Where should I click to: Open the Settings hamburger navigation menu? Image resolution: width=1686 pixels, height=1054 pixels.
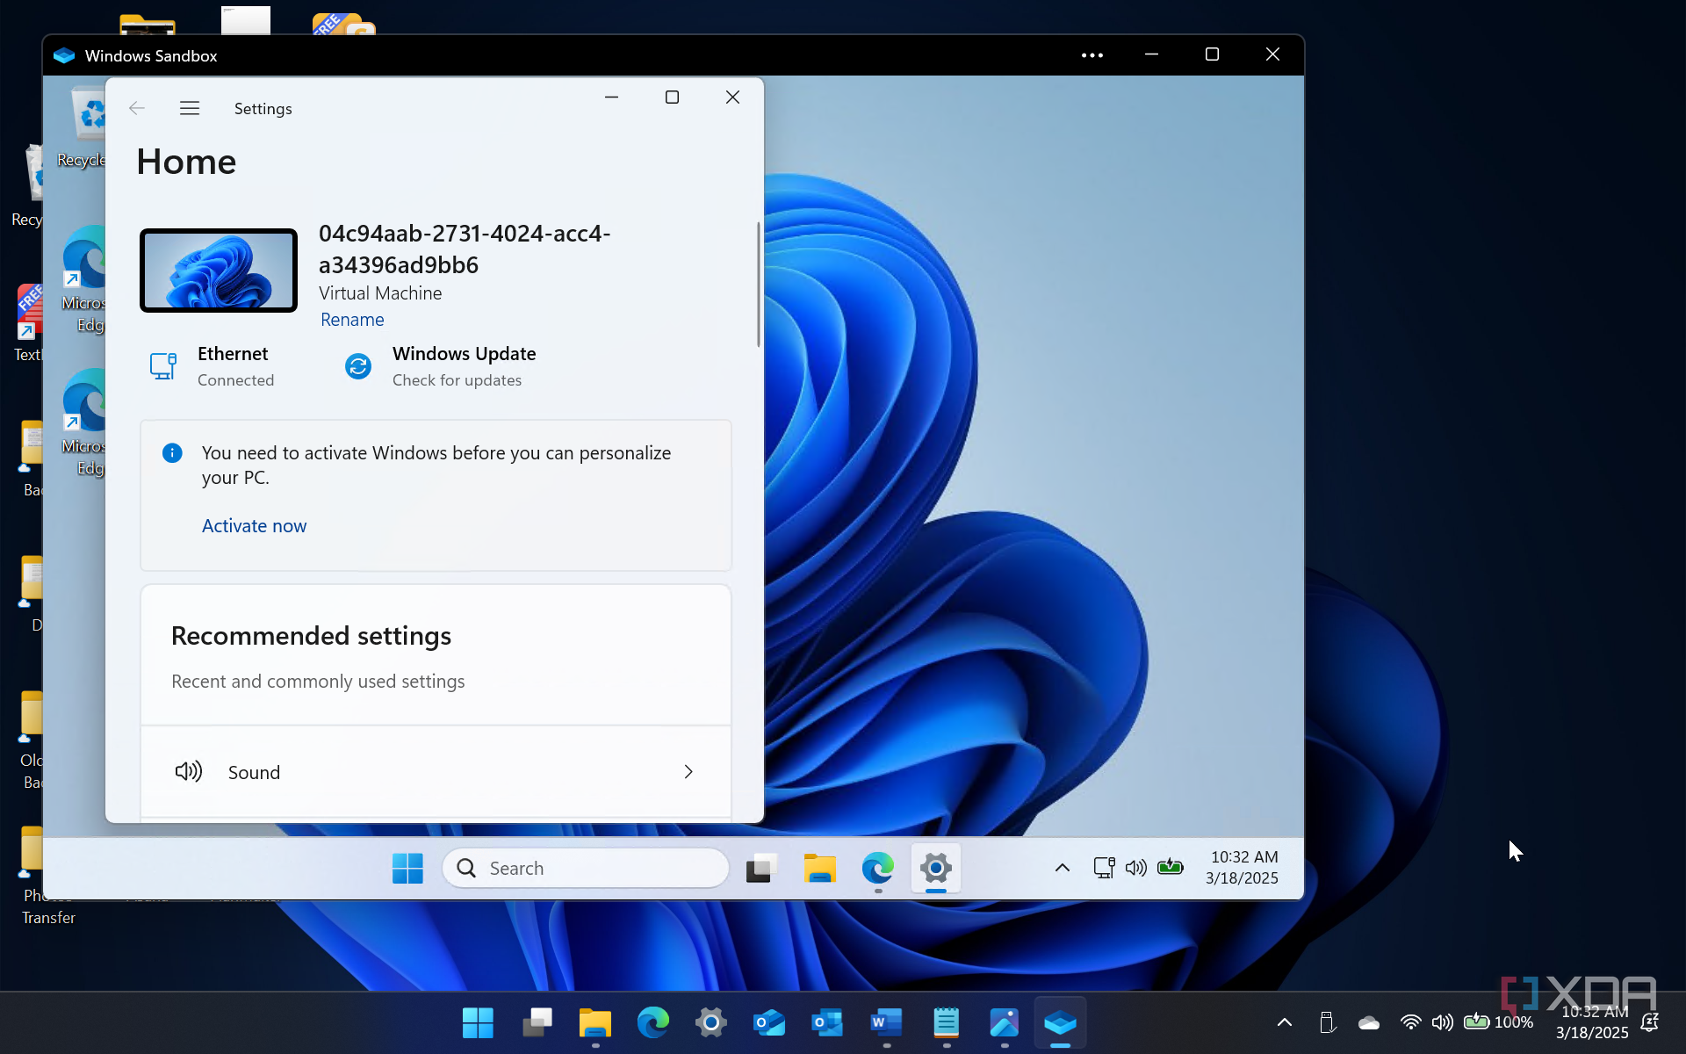coord(190,108)
